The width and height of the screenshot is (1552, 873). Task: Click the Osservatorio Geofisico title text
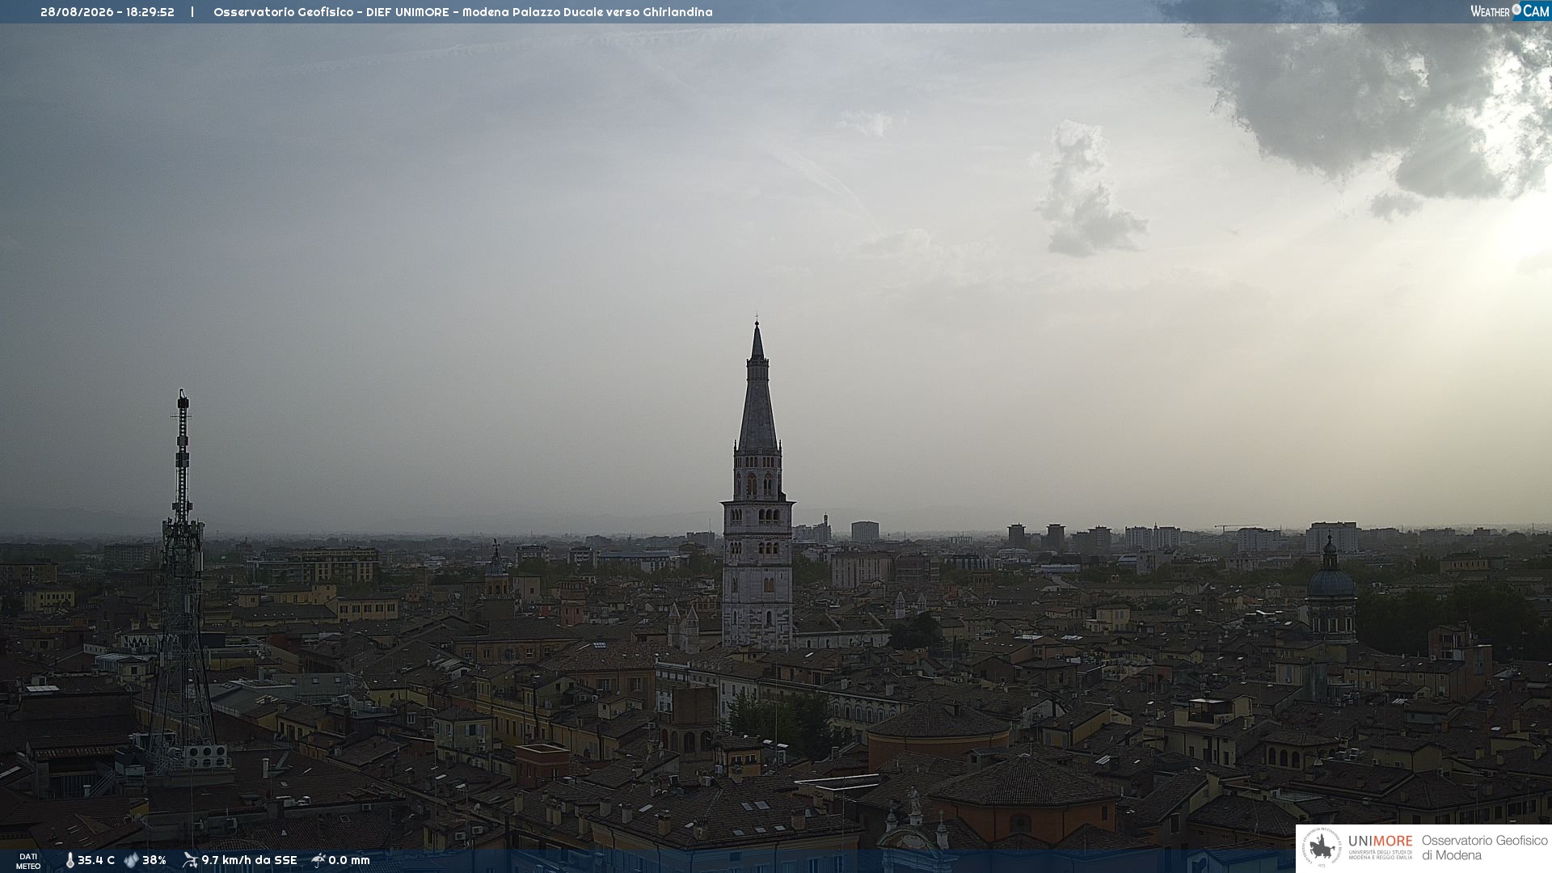282,12
